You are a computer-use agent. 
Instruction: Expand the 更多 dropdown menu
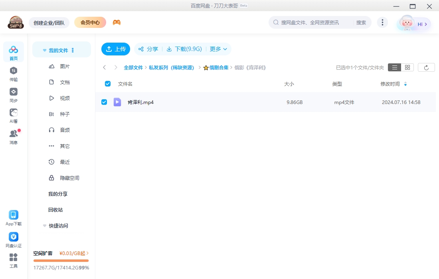pos(218,49)
